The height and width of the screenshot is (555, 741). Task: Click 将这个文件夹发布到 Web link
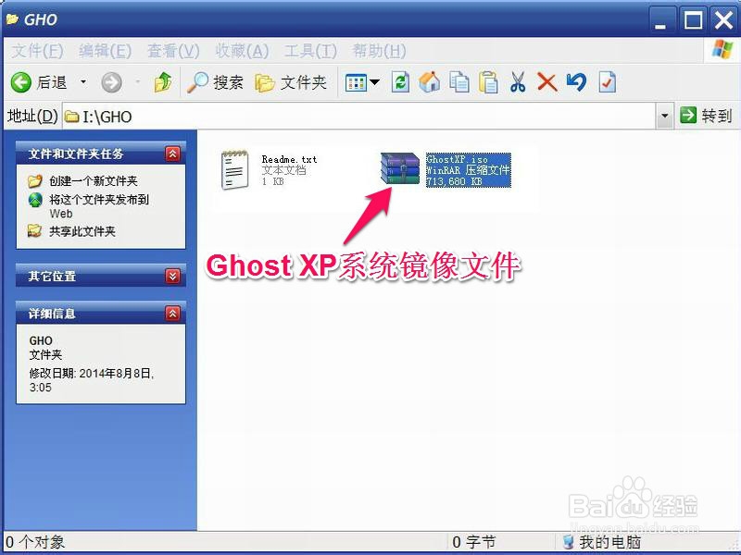pyautogui.click(x=99, y=206)
